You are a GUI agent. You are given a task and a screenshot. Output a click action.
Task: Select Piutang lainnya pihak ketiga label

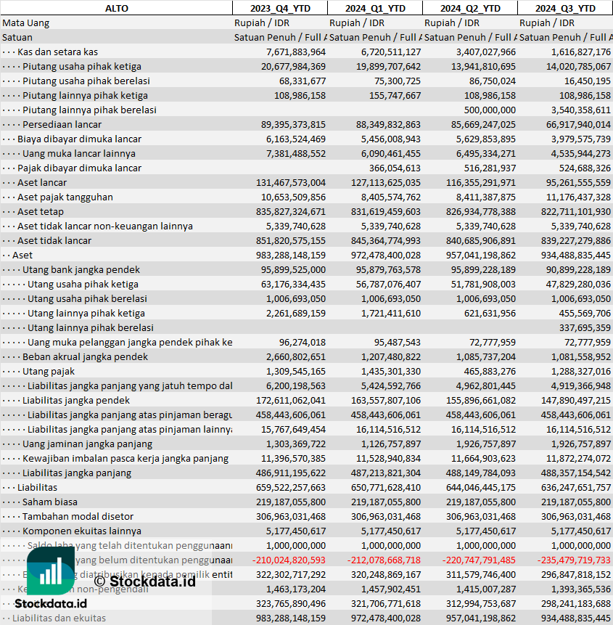[x=85, y=95]
